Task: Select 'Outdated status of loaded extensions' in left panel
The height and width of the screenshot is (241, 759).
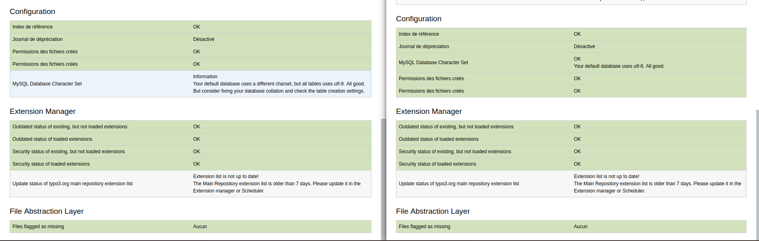Action: click(52, 139)
